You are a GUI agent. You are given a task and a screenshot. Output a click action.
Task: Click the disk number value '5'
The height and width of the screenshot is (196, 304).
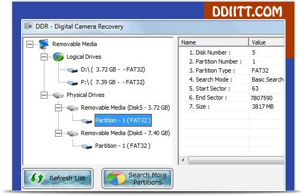(254, 52)
